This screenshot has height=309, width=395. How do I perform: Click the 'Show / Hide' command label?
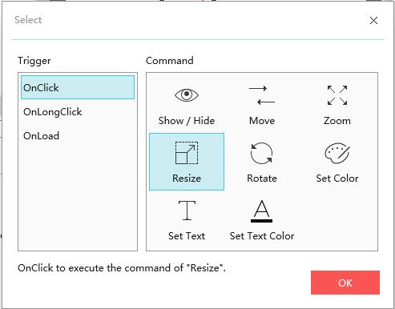pyautogui.click(x=187, y=121)
